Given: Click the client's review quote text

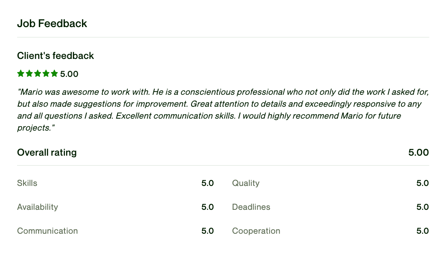Looking at the screenshot, I should [223, 110].
